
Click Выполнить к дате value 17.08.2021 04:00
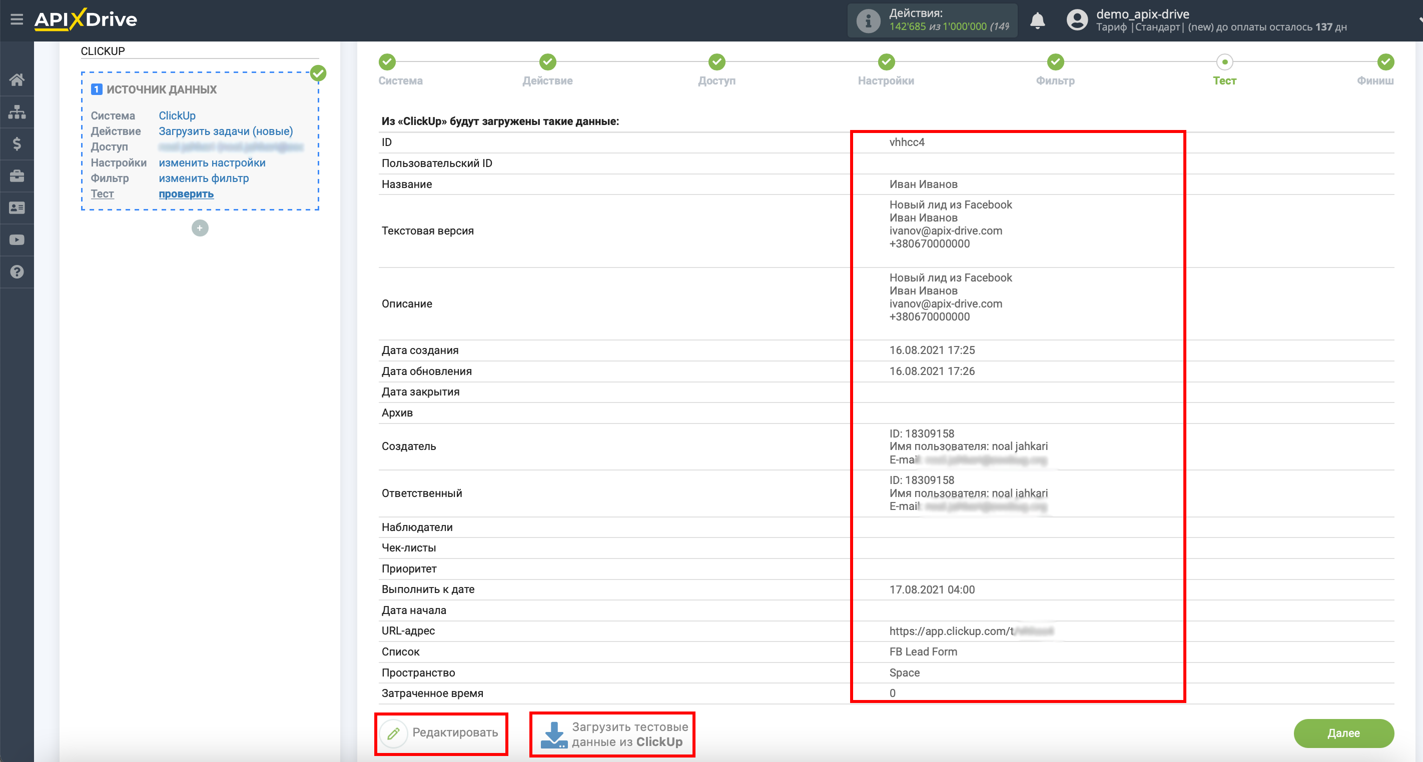932,589
